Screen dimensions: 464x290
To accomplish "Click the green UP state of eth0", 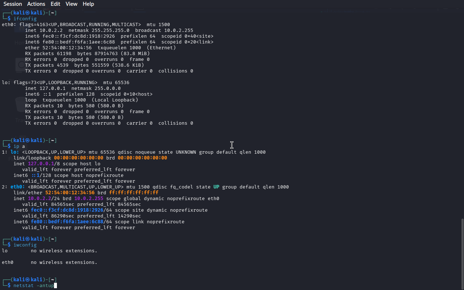I will click(216, 187).
